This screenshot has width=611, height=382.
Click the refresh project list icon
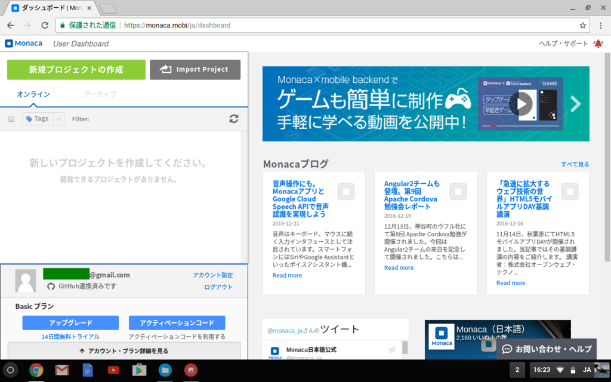[x=234, y=119]
